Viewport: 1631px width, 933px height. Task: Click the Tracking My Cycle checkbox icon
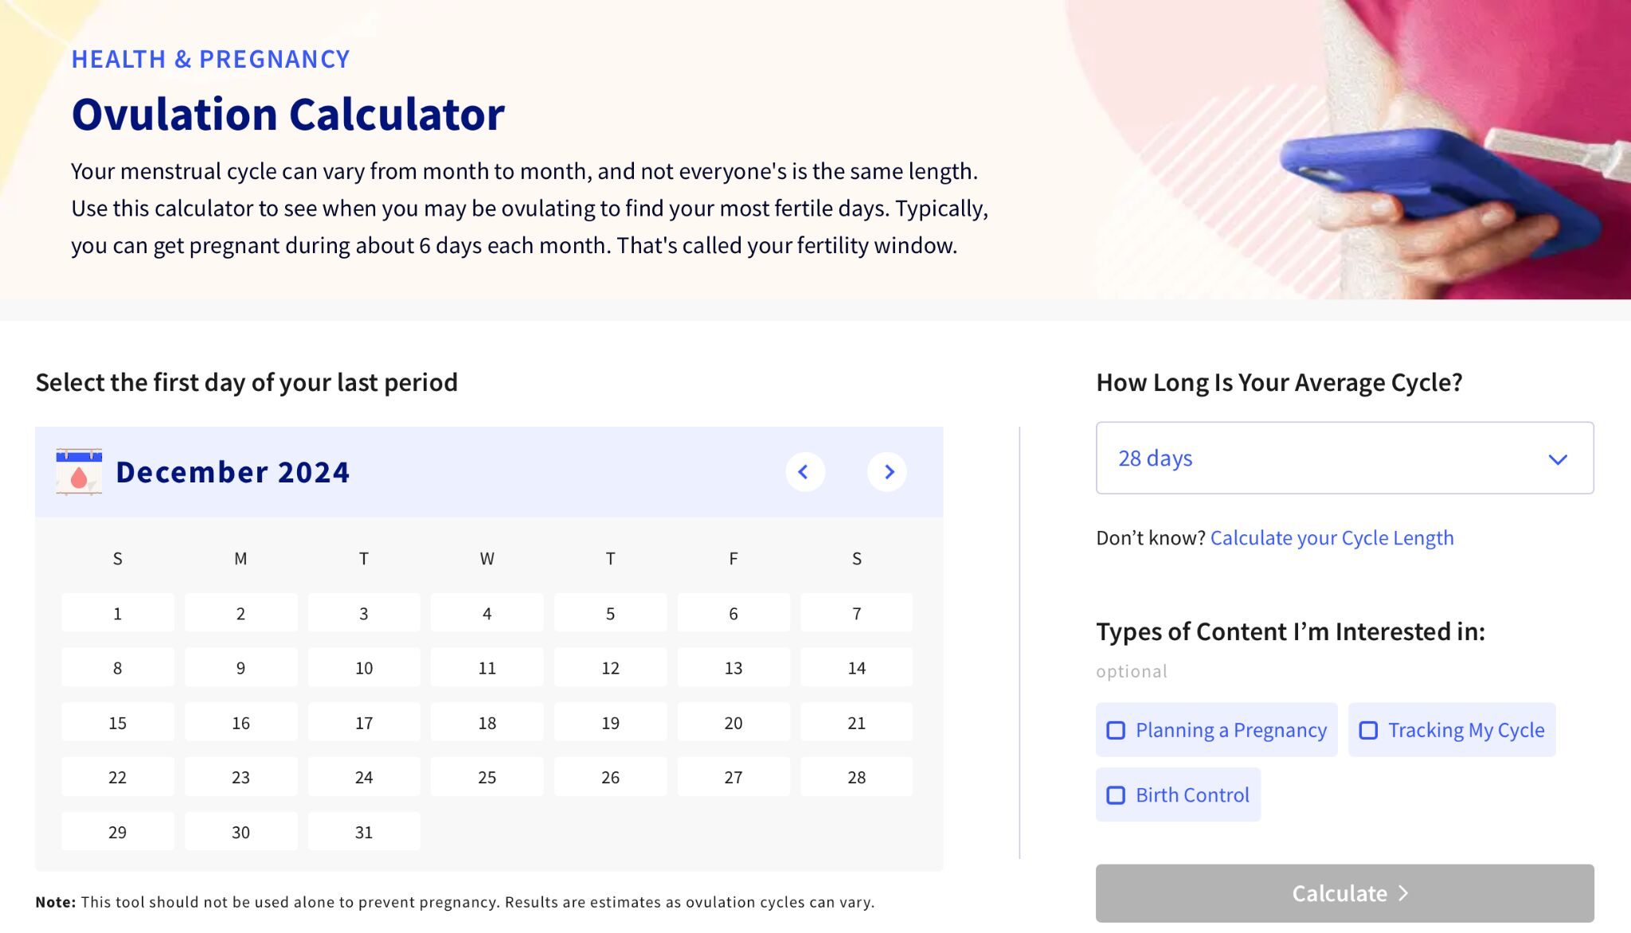[x=1369, y=729]
